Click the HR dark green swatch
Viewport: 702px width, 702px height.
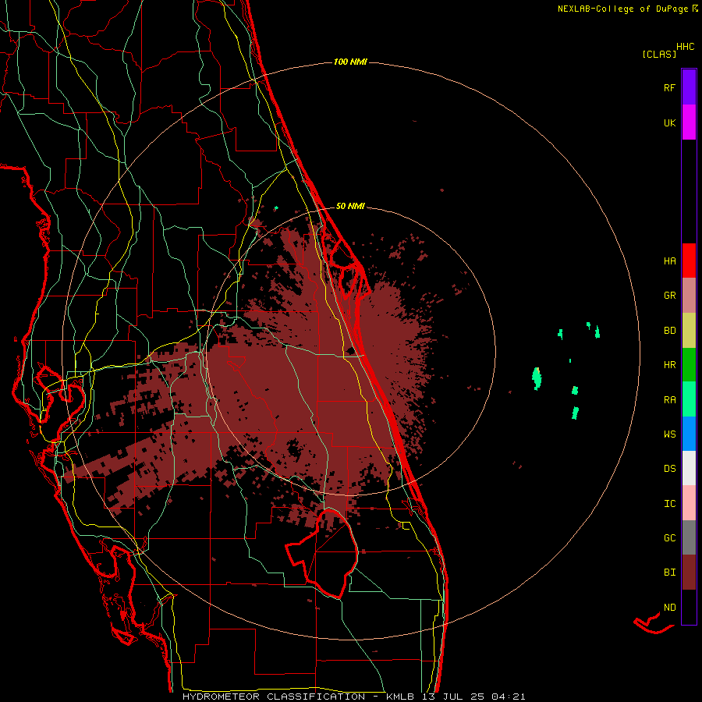tap(689, 365)
